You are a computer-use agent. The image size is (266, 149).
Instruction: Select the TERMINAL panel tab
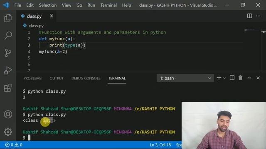click(117, 78)
